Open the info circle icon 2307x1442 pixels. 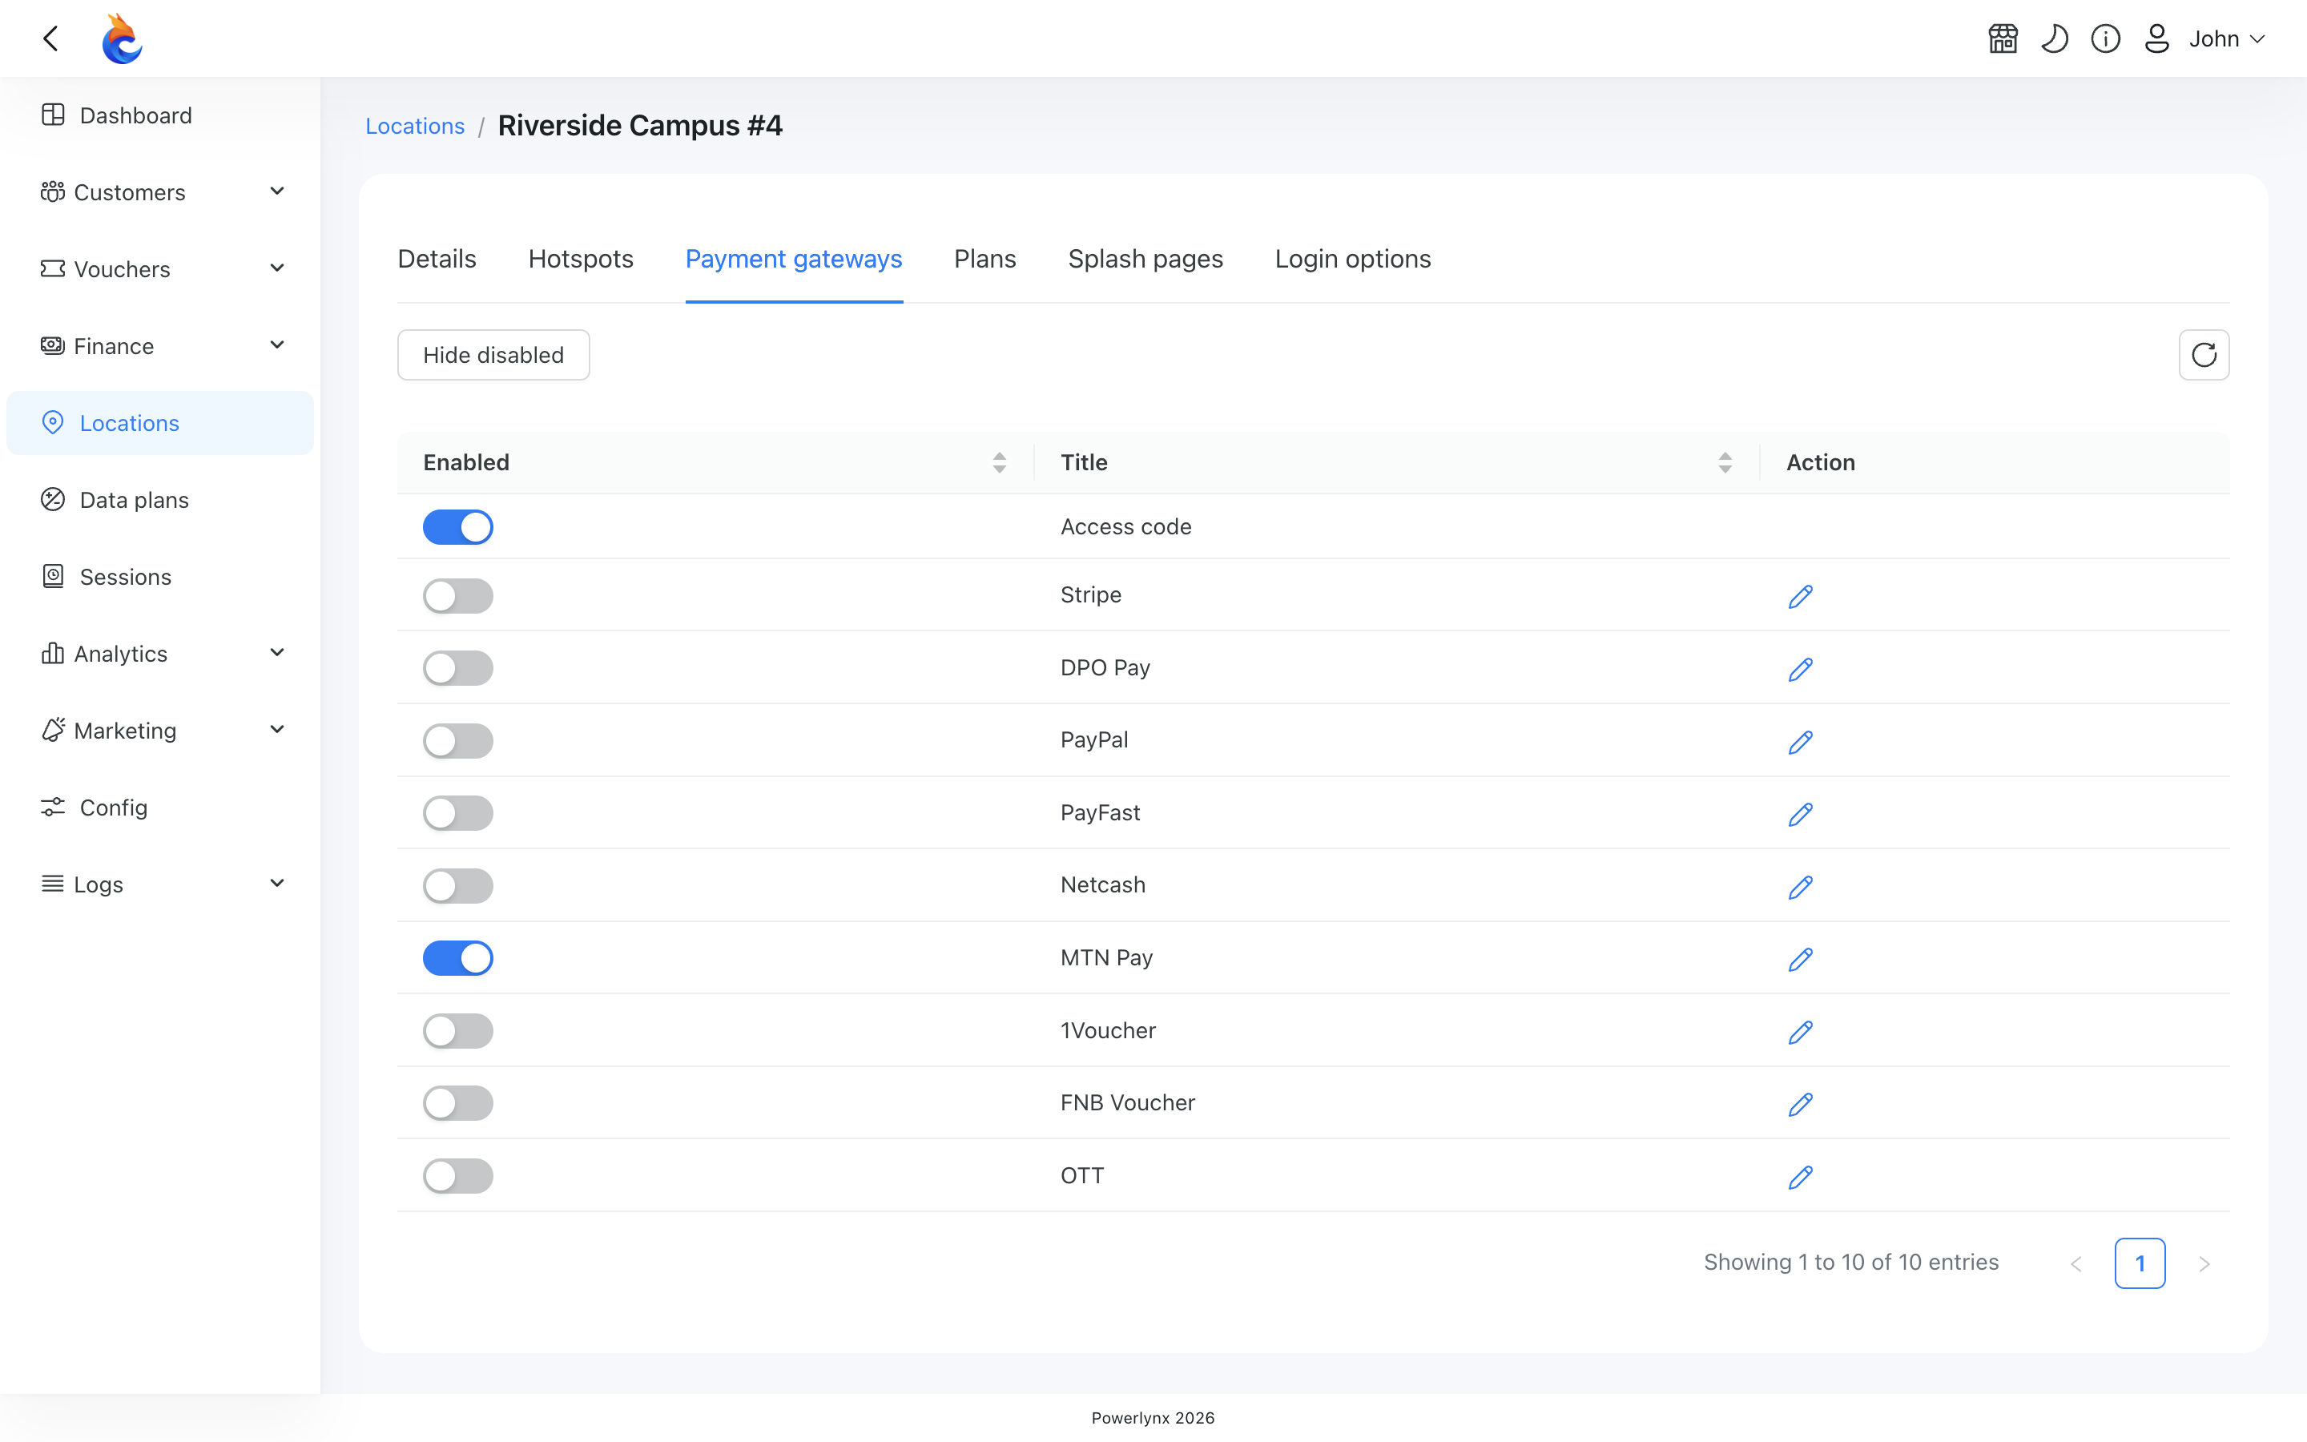pos(2106,38)
